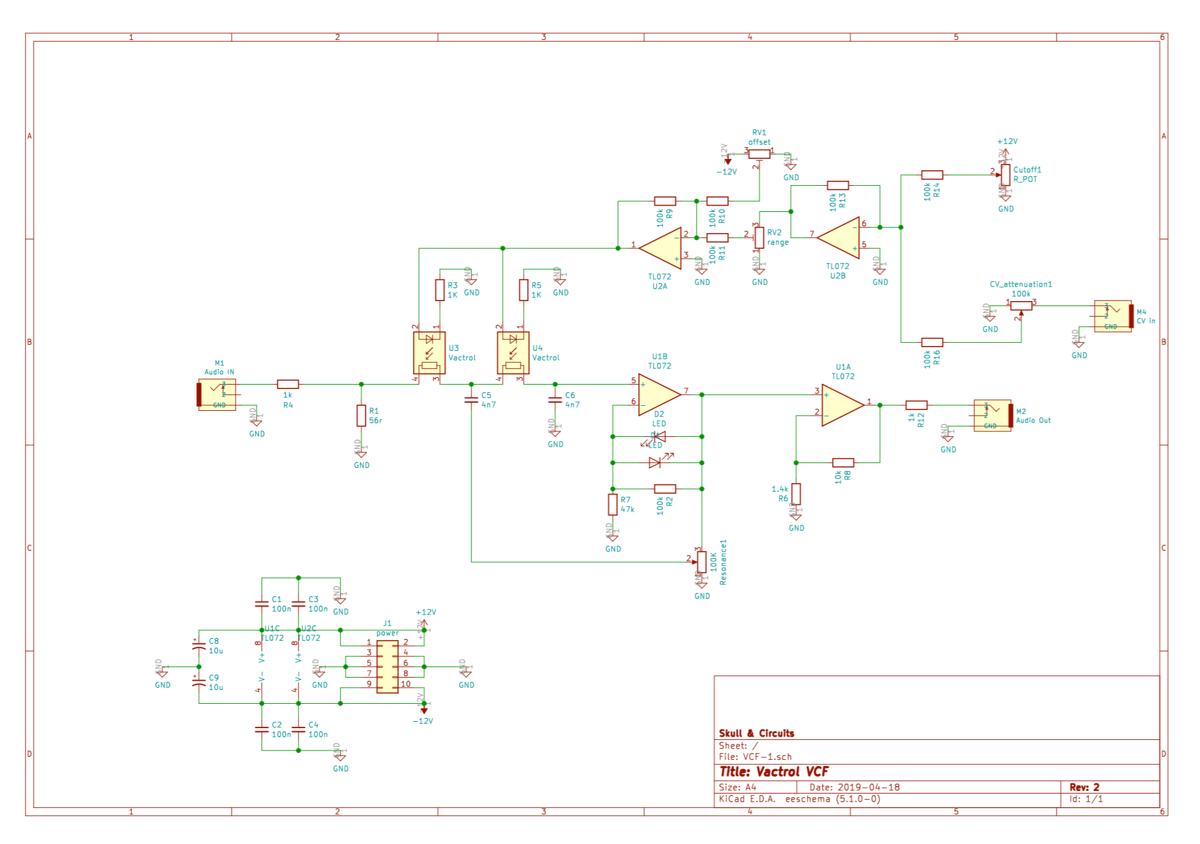Click the M1 Audio IN jack
The image size is (1200, 844).
click(x=216, y=395)
